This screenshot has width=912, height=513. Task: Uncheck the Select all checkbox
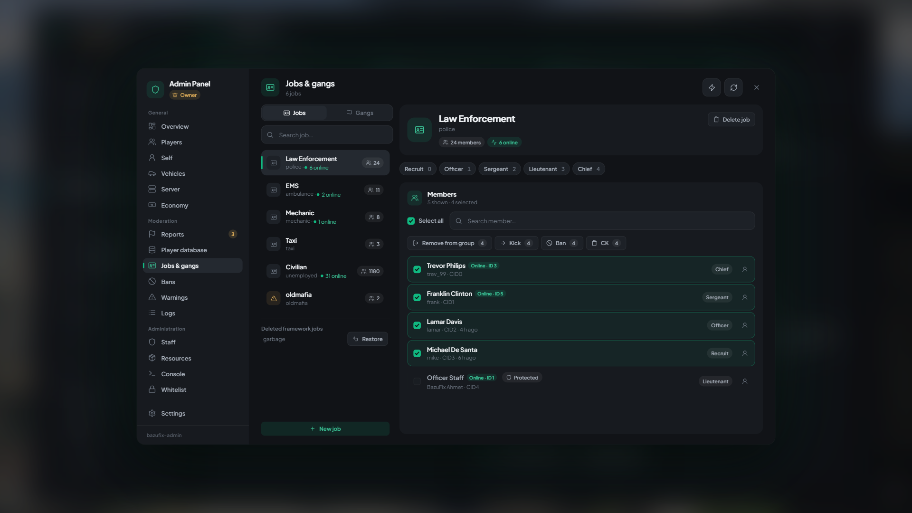pyautogui.click(x=411, y=221)
